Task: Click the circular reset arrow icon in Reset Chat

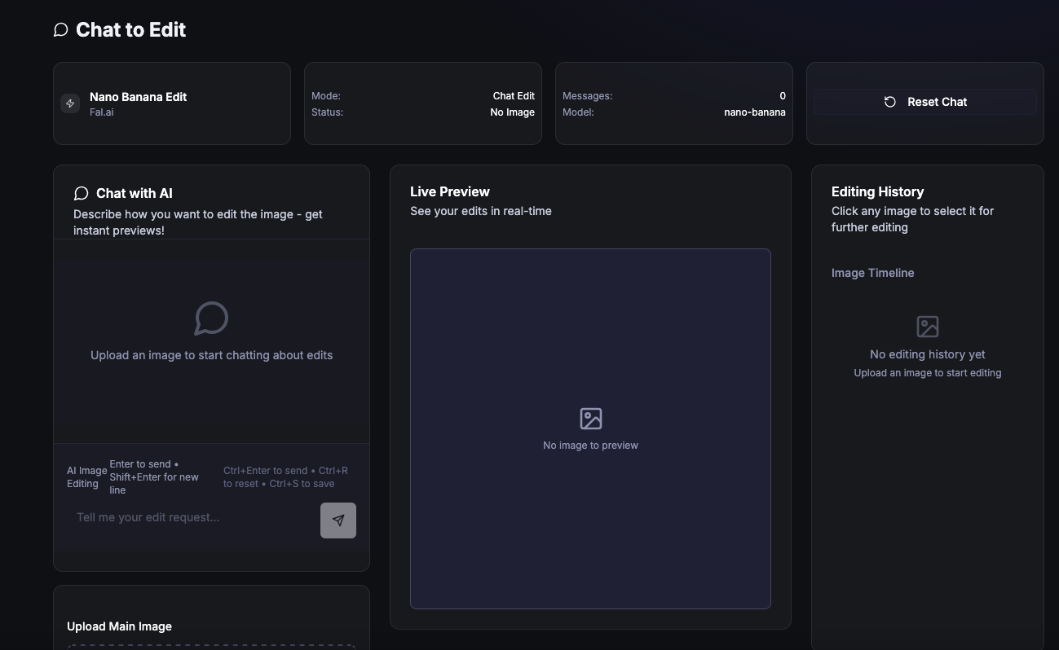Action: pos(889,102)
